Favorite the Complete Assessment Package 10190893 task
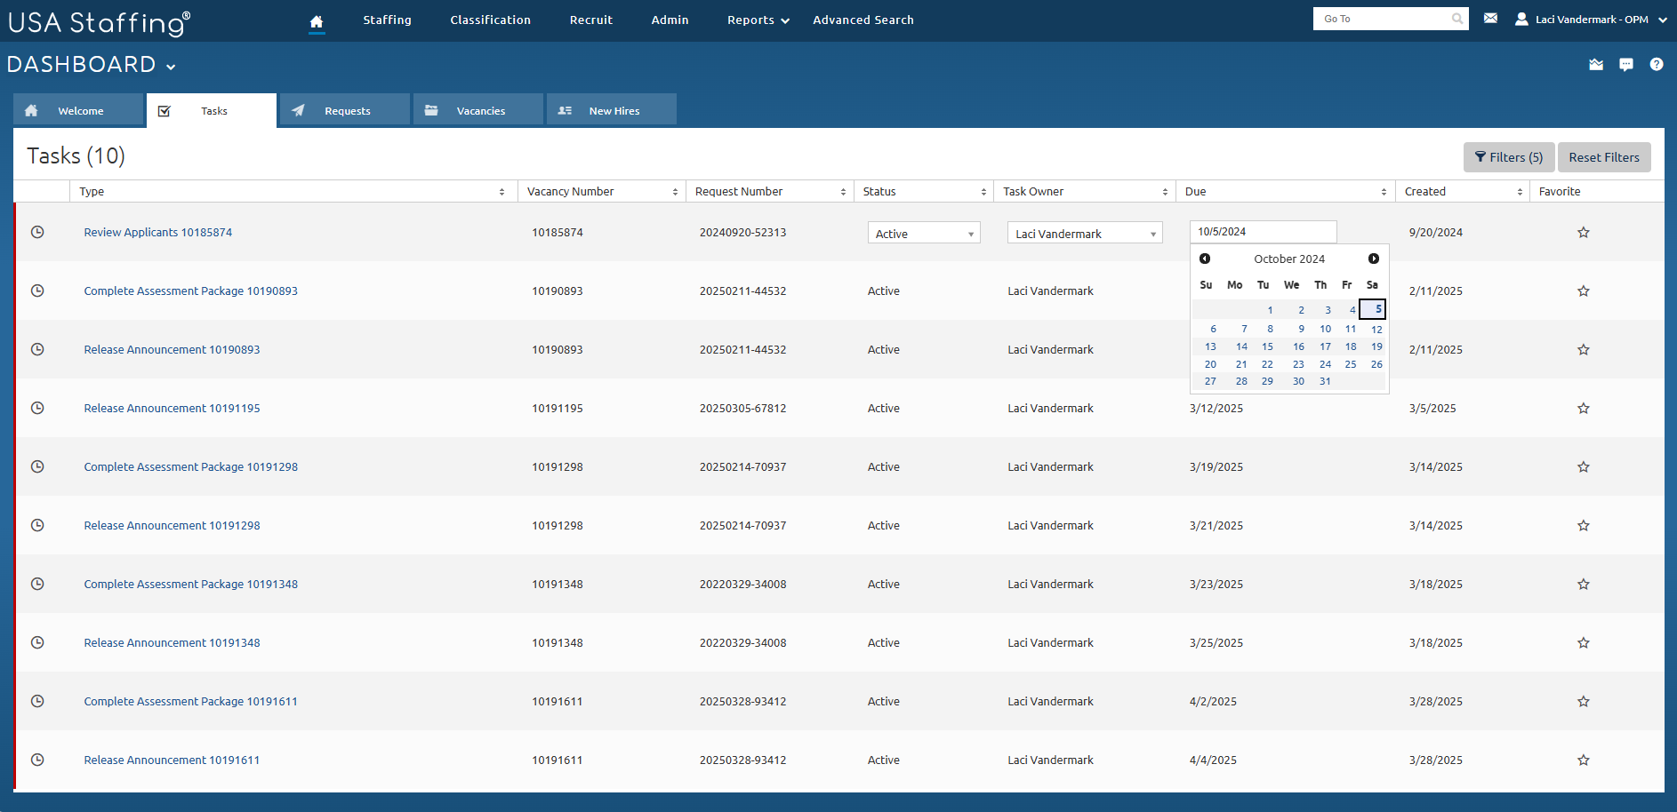The width and height of the screenshot is (1677, 812). (x=1583, y=291)
